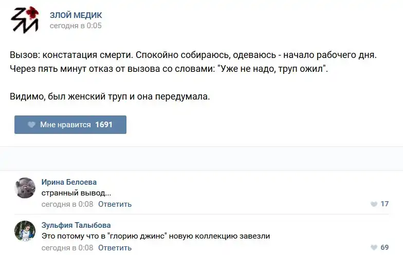Screen dimensions: 403x255
Task: Open Зульфия Талыбова's avatar picture
Action: click(25, 231)
